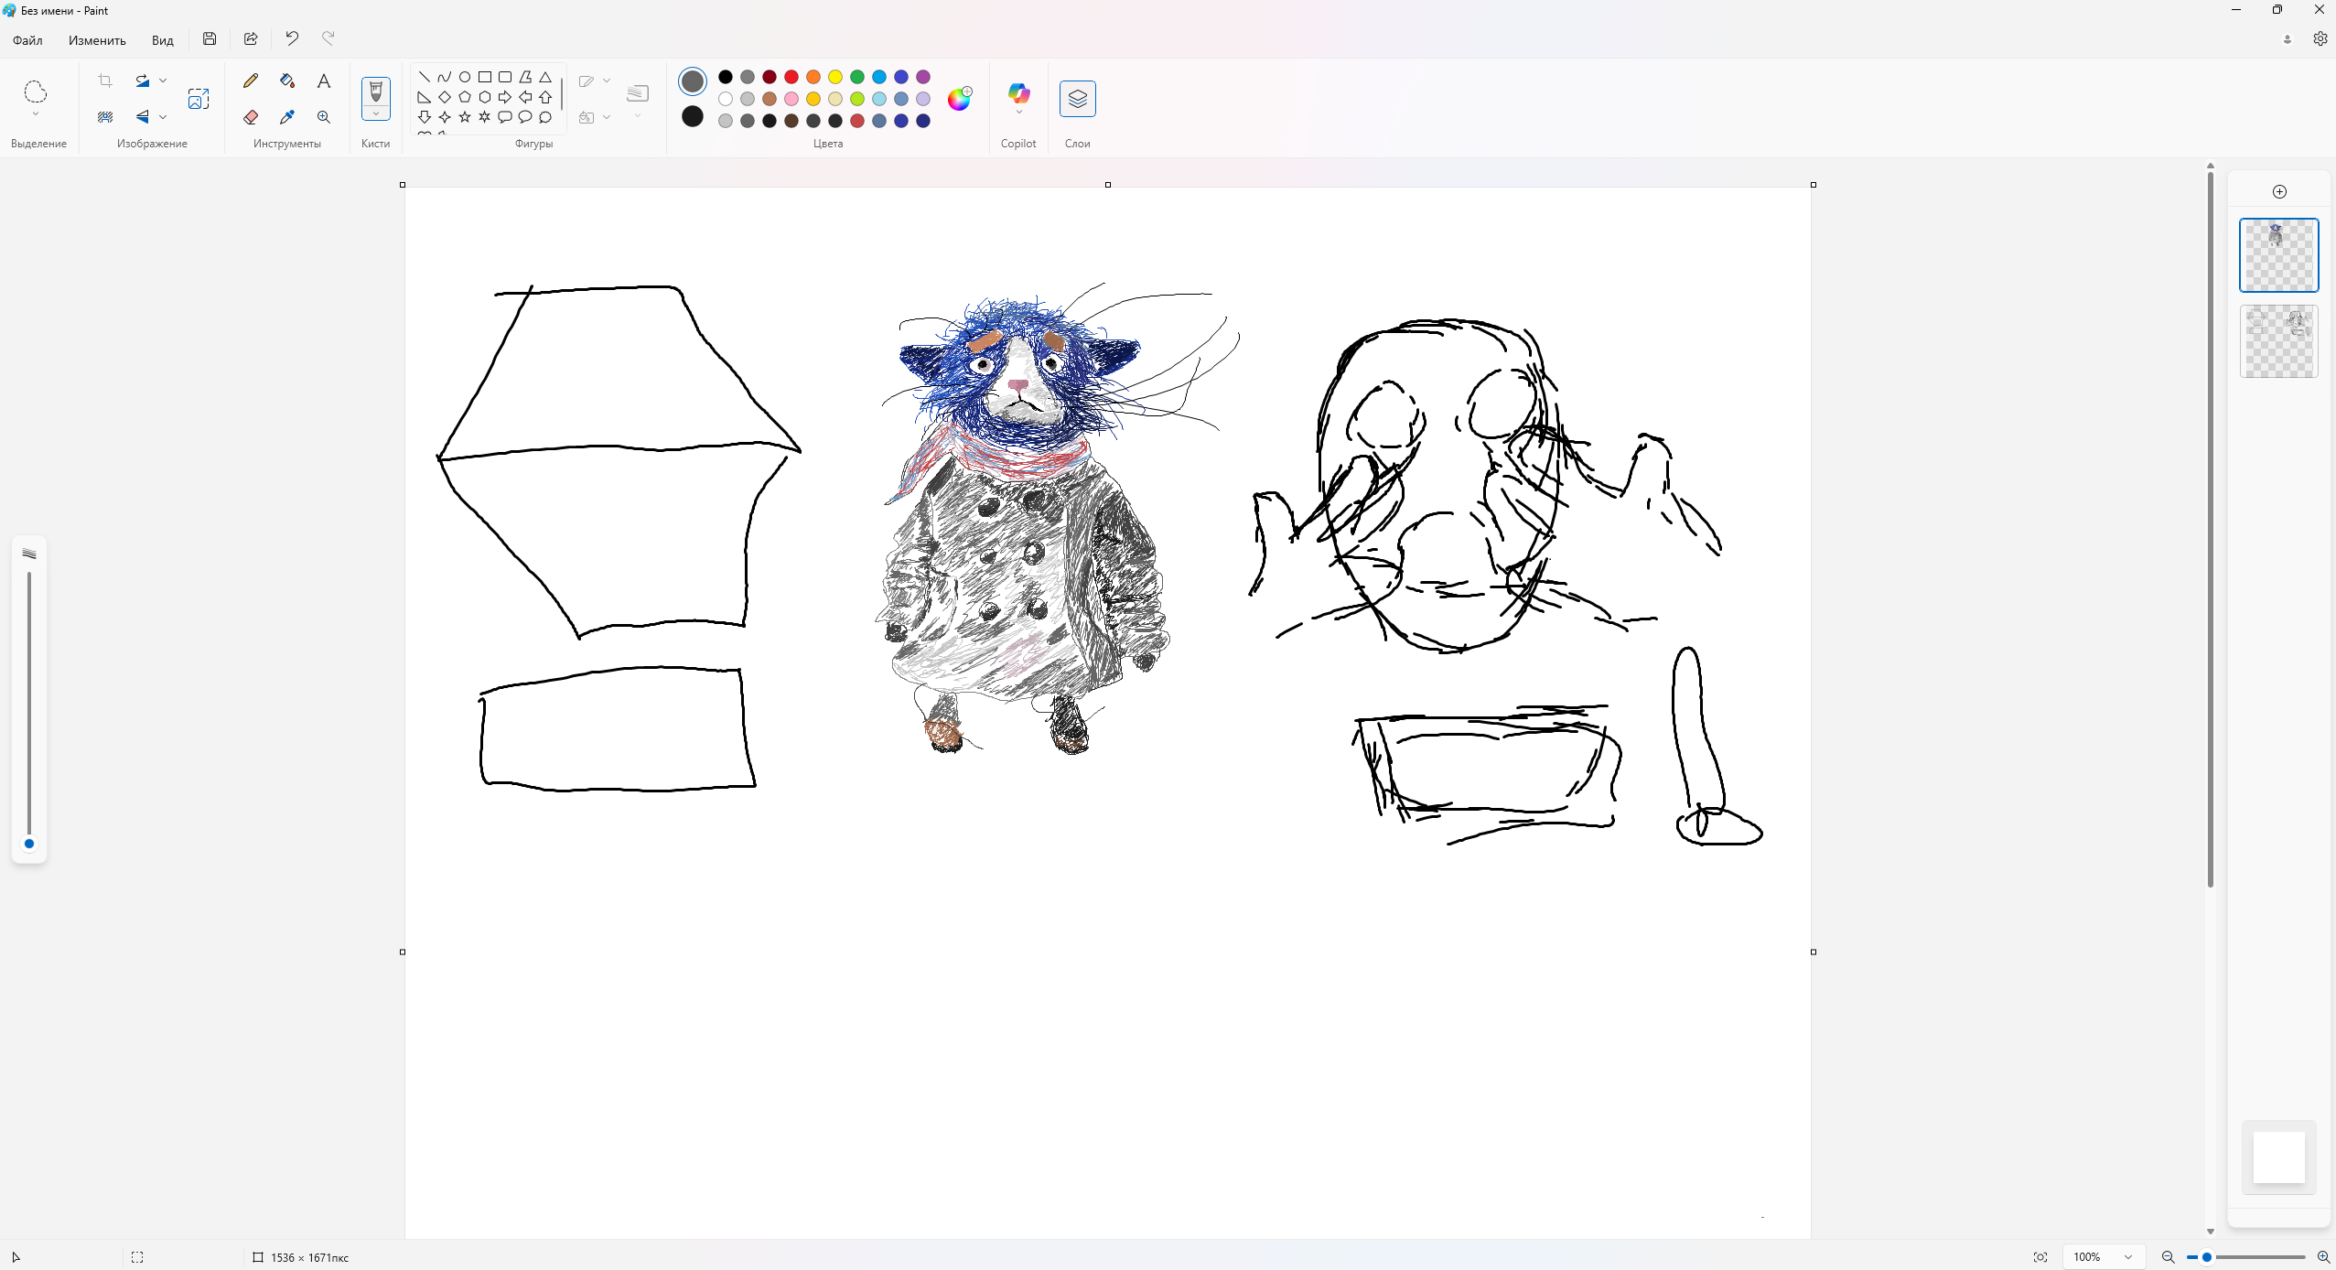Image resolution: width=2336 pixels, height=1270 pixels.
Task: Click the remove background icon
Action: 105,117
